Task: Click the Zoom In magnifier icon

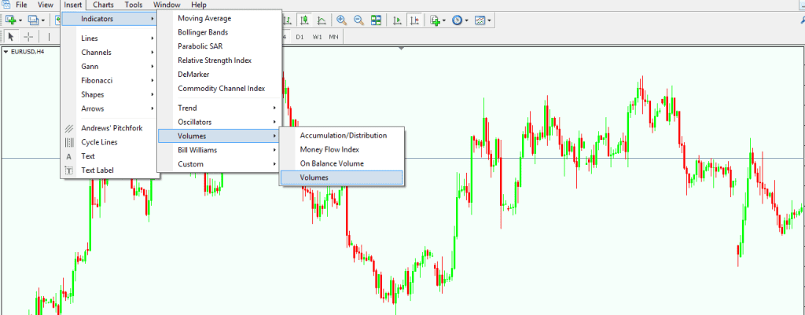Action: 341,20
